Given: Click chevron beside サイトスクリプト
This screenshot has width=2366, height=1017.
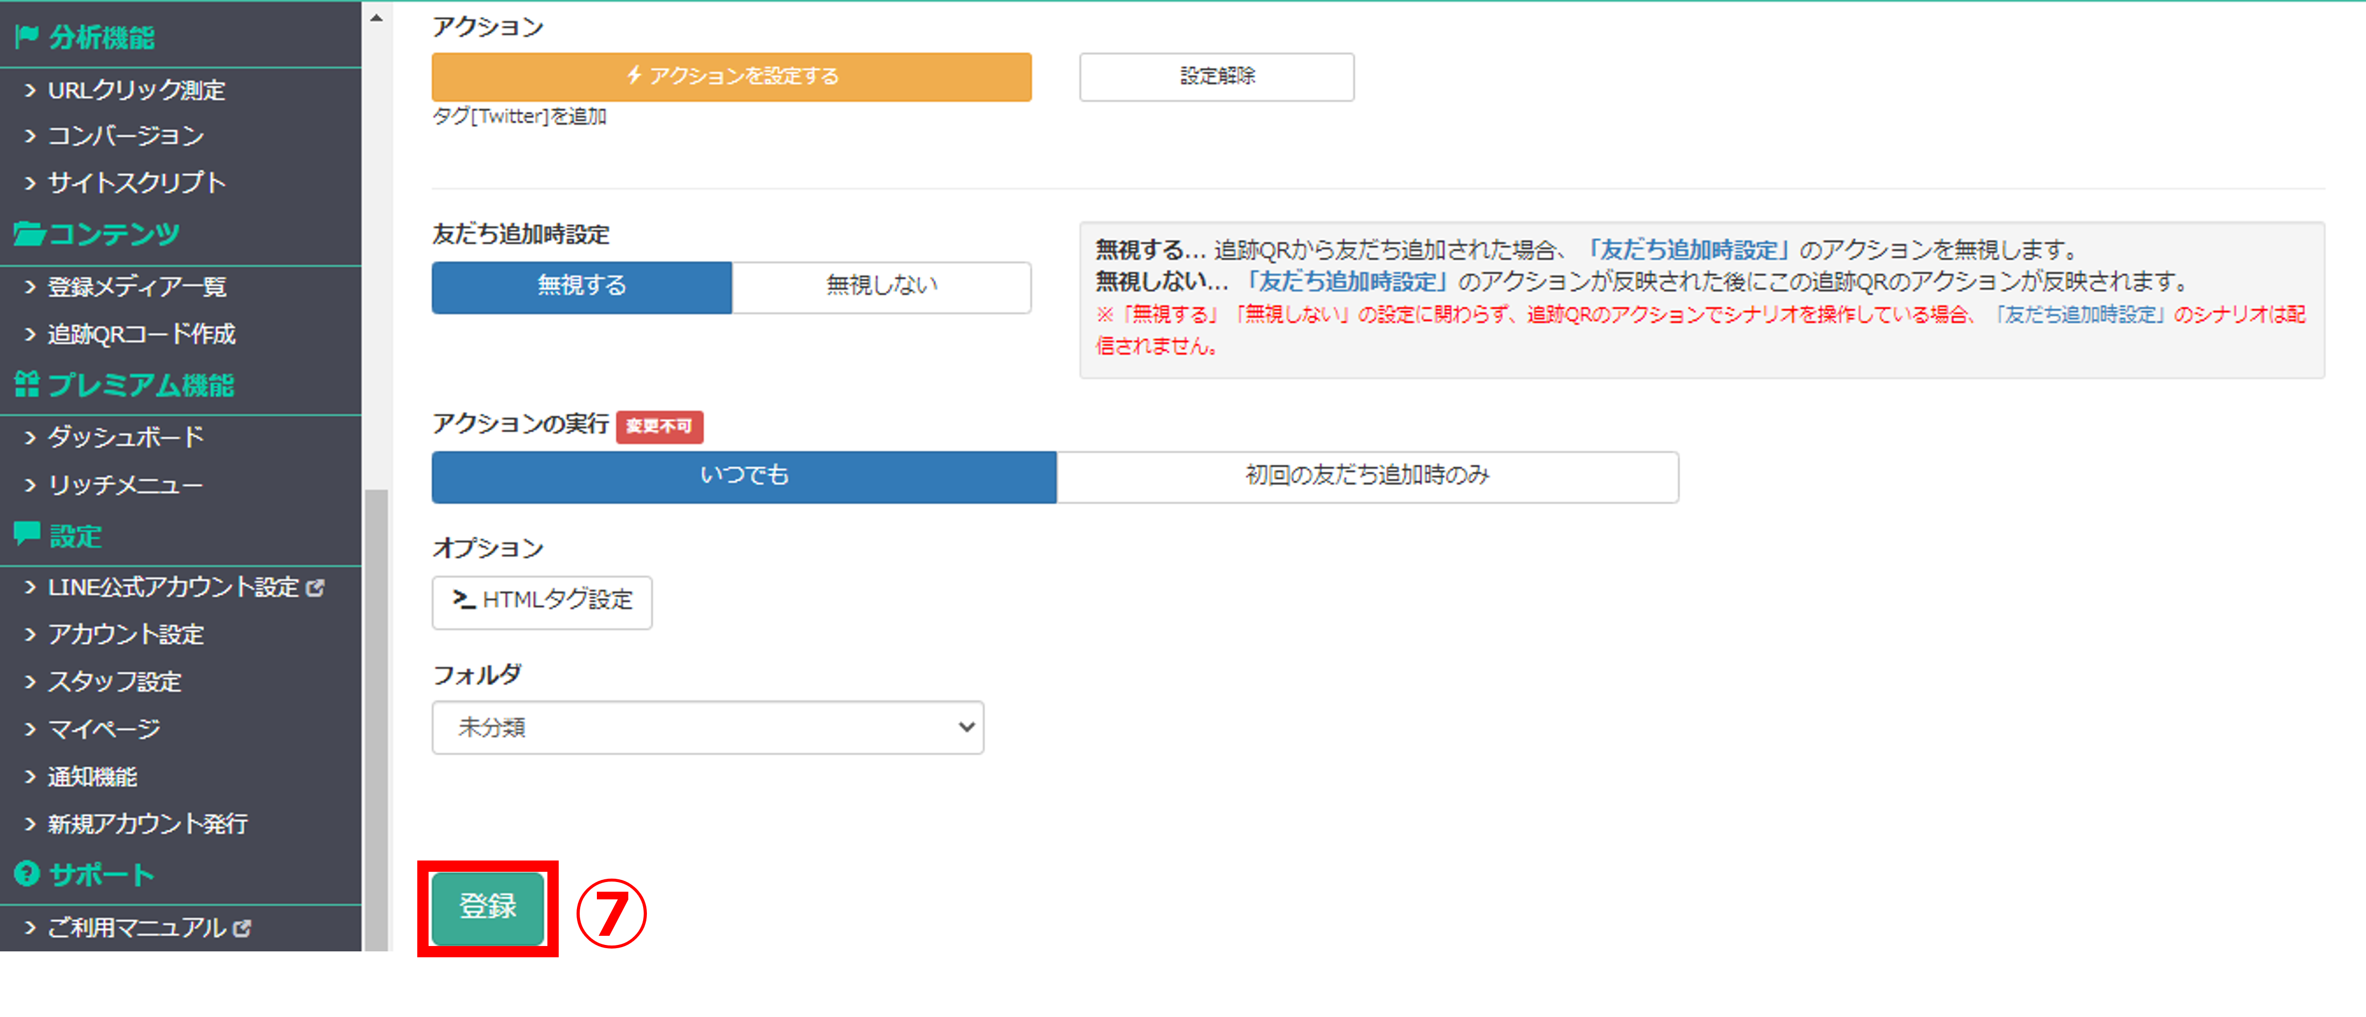Looking at the screenshot, I should click(x=30, y=183).
